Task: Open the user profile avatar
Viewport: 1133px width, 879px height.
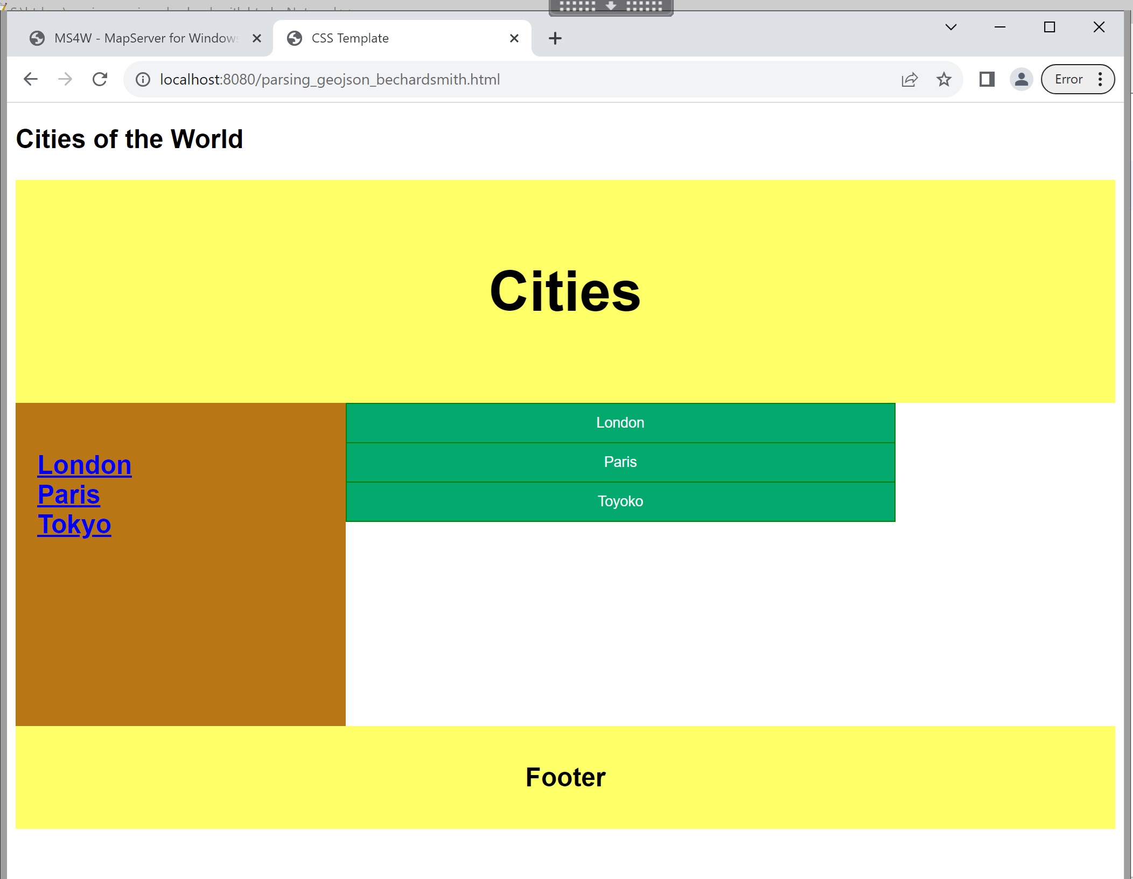Action: click(1021, 80)
